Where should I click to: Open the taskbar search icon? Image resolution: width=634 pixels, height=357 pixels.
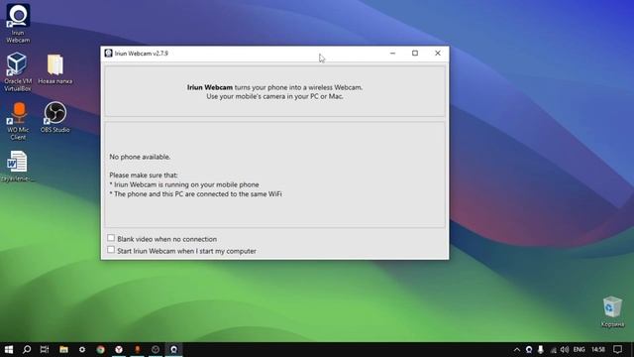[27, 349]
